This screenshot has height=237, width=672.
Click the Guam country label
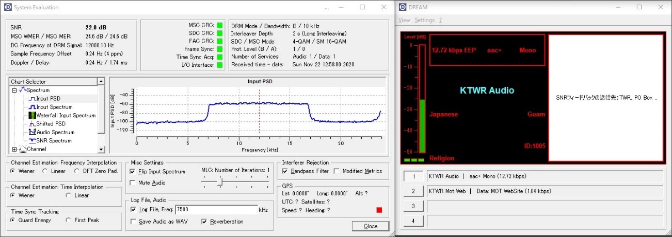[x=536, y=114]
